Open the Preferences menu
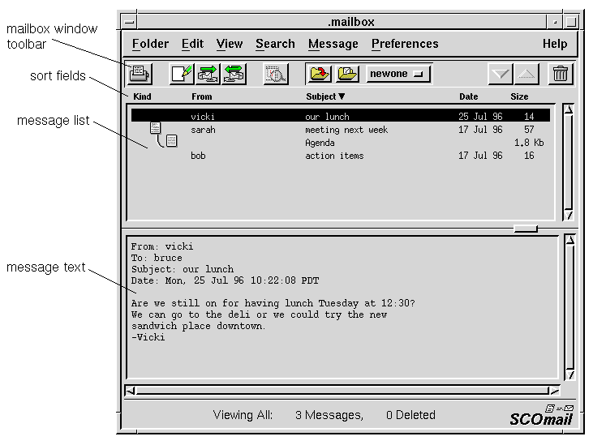Screen dimensions: 593x445 405,44
